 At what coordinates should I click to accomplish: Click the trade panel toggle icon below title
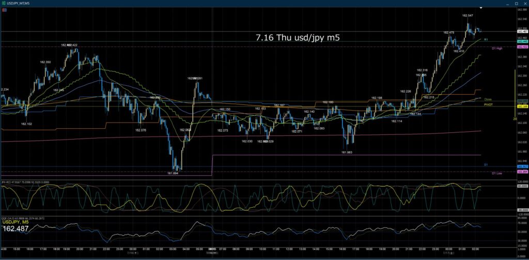pos(4,9)
